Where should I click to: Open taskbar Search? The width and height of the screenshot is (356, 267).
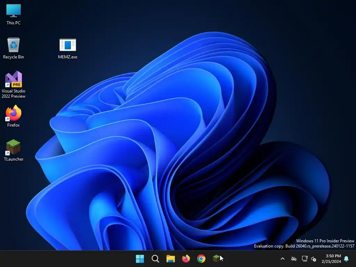[155, 259]
